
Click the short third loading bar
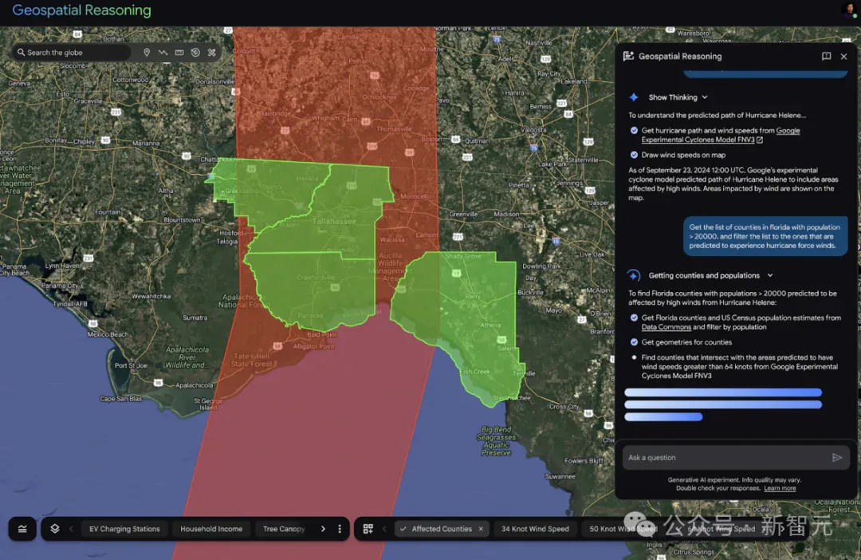663,416
